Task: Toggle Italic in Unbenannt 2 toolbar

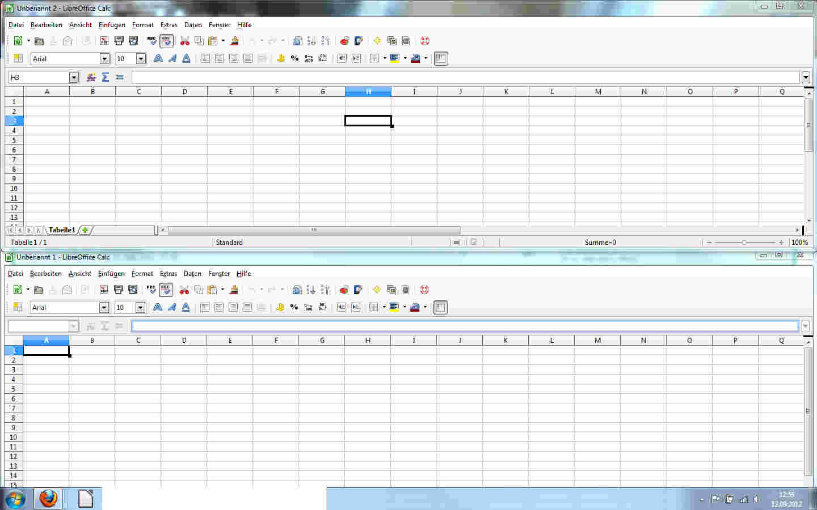Action: click(x=172, y=58)
